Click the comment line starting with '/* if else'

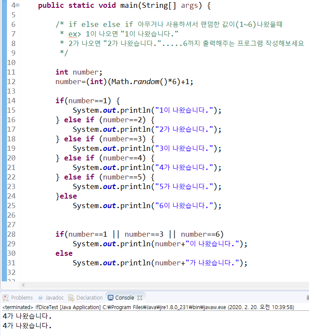pyautogui.click(x=169, y=24)
